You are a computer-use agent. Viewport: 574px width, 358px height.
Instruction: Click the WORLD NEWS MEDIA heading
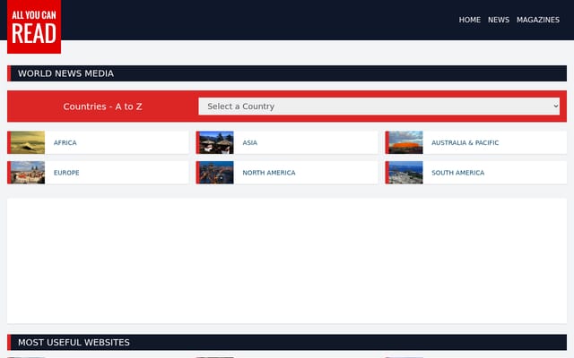tap(65, 73)
